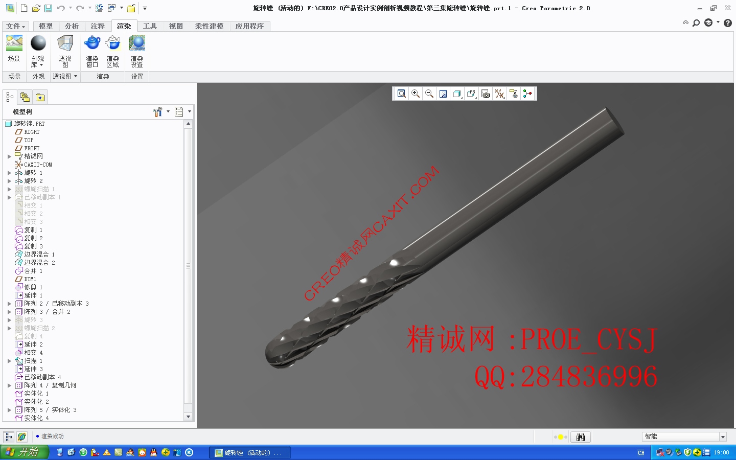Switch to the 柔性建模 ribbon tab
736x460 pixels.
(x=209, y=26)
